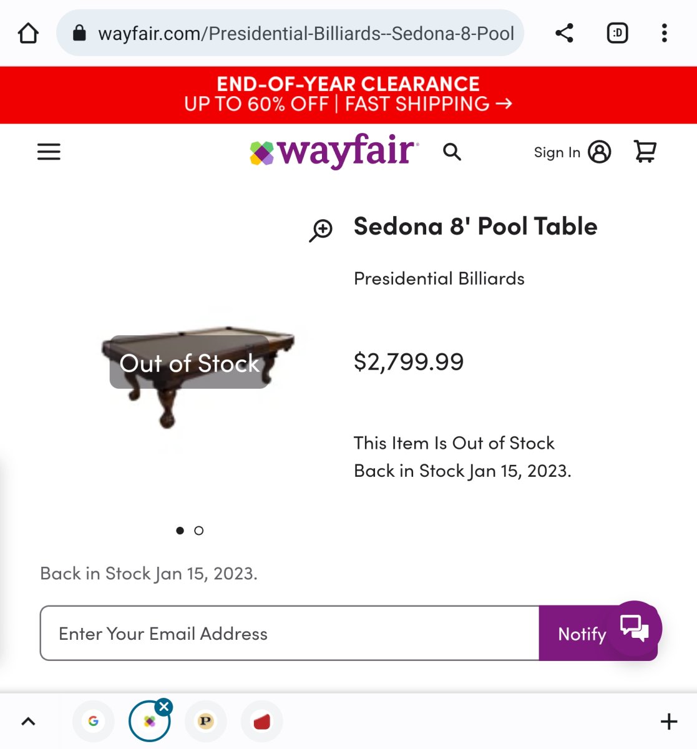
Task: Switch to the Google tab
Action: click(94, 722)
